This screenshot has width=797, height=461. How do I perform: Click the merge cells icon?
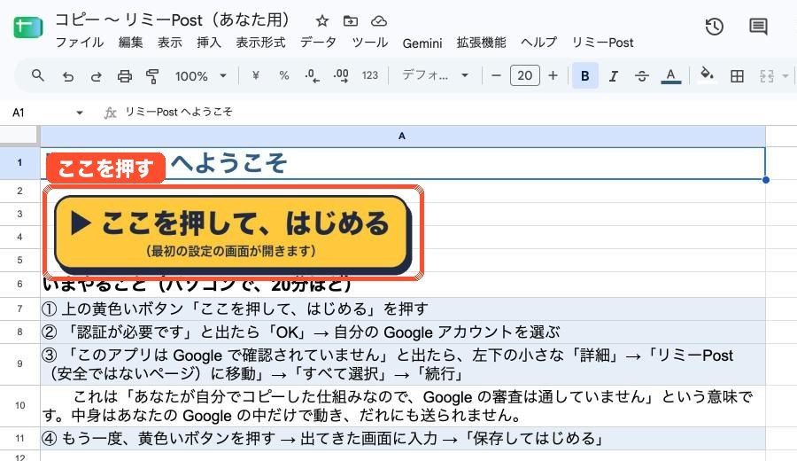767,76
